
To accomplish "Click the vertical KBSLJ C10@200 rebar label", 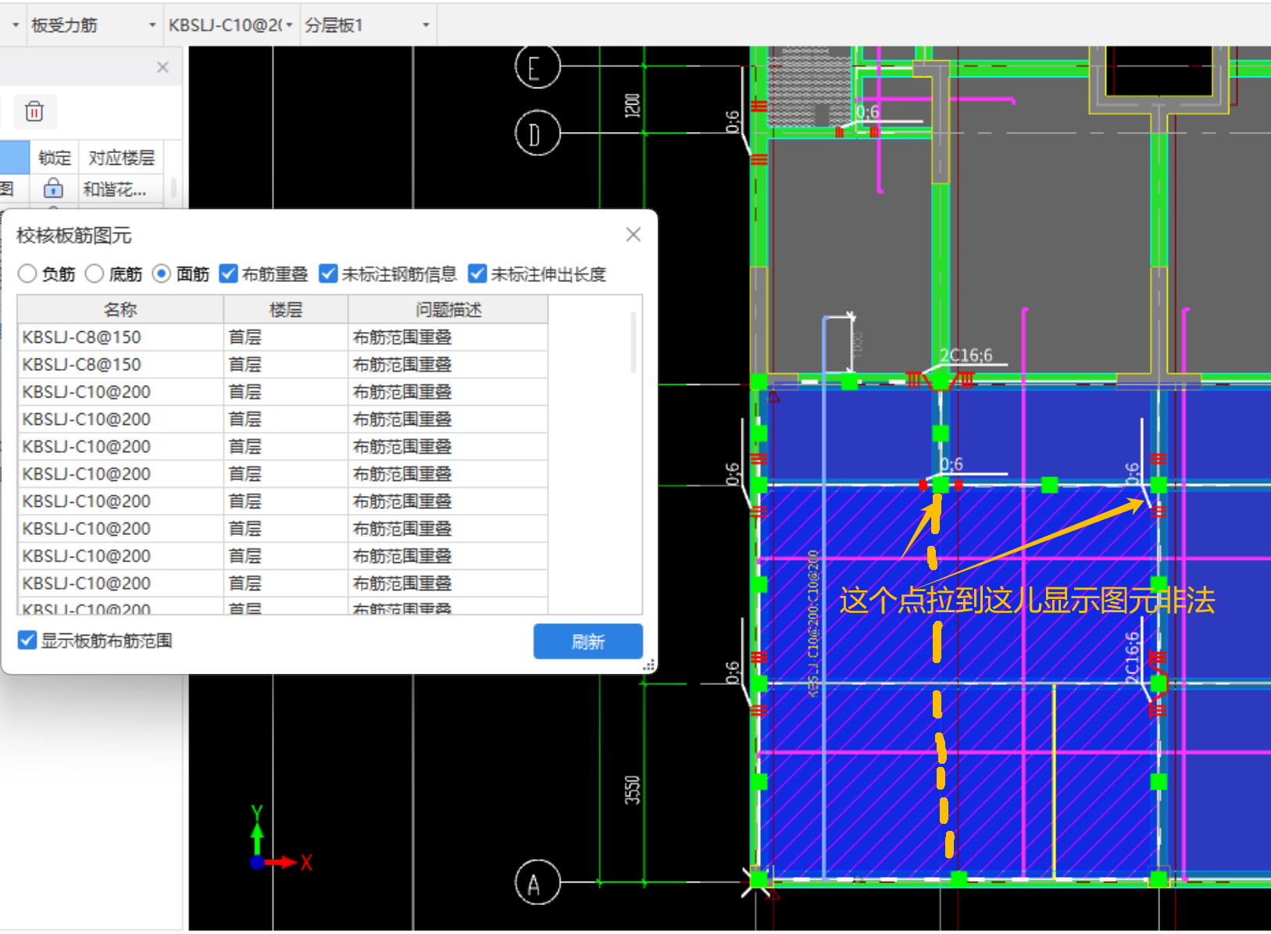I will [x=812, y=623].
